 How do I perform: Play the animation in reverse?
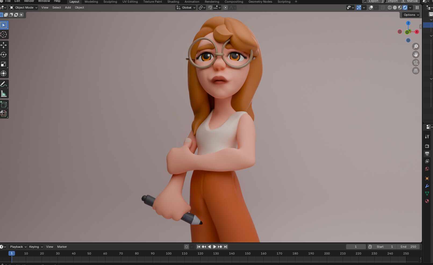tap(209, 247)
